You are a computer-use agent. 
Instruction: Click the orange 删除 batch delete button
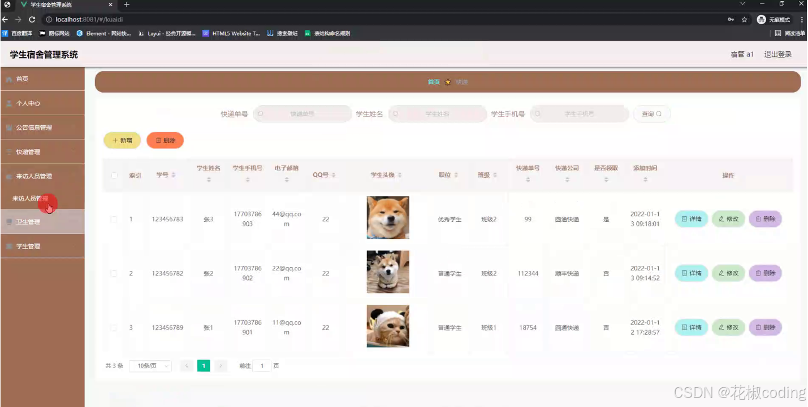coord(165,140)
